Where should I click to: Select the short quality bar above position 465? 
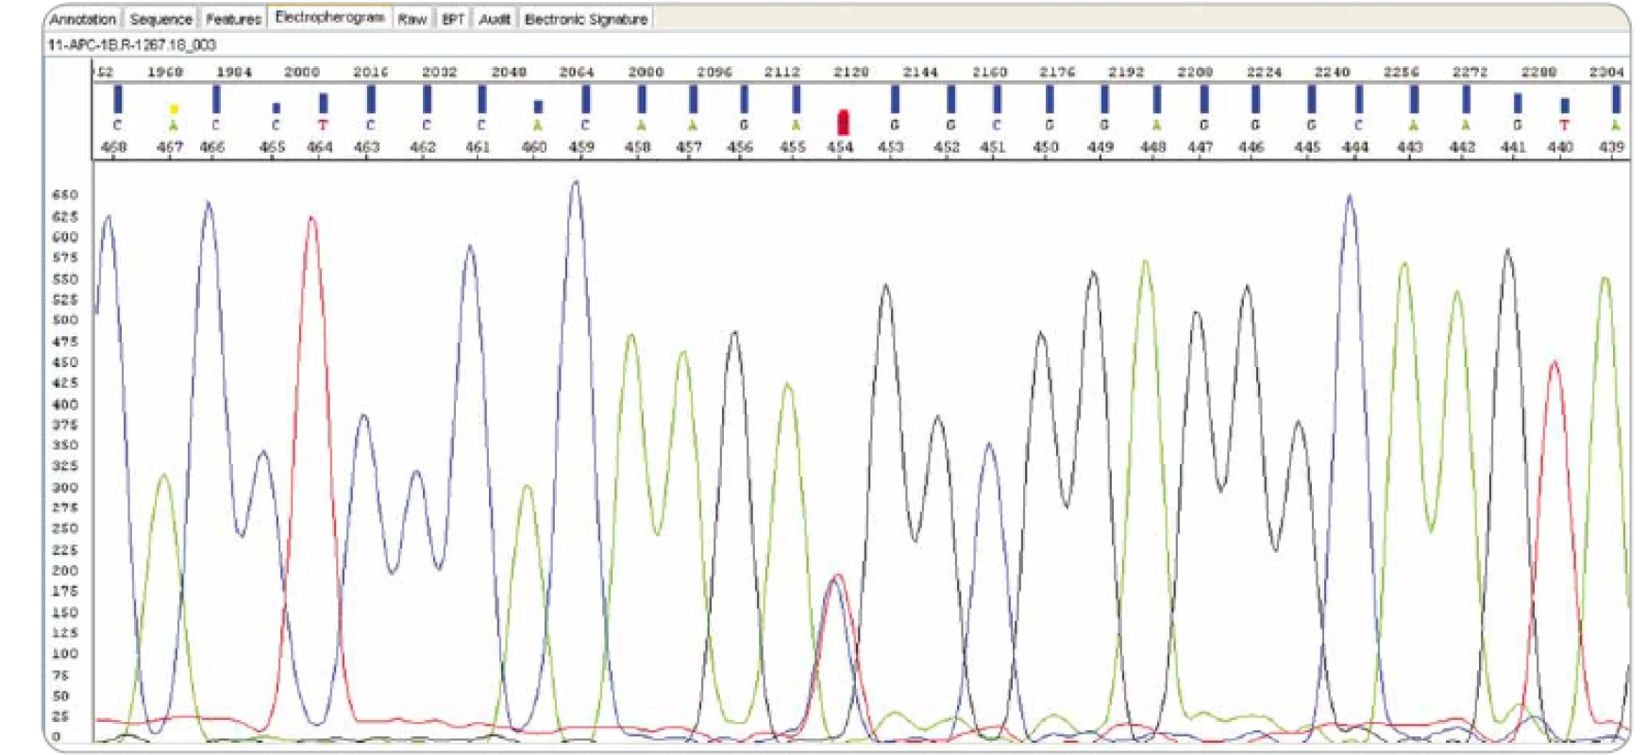(x=276, y=109)
